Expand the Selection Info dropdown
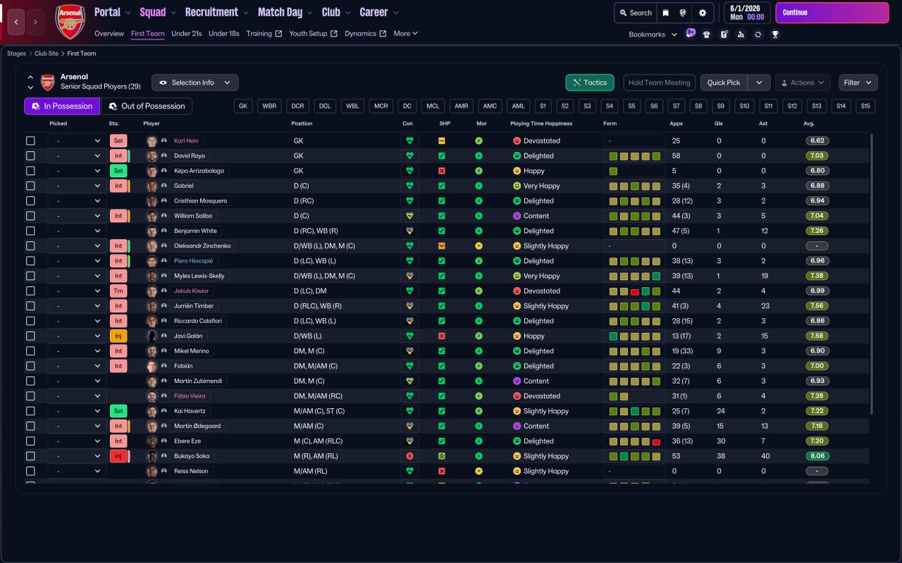 [x=195, y=82]
